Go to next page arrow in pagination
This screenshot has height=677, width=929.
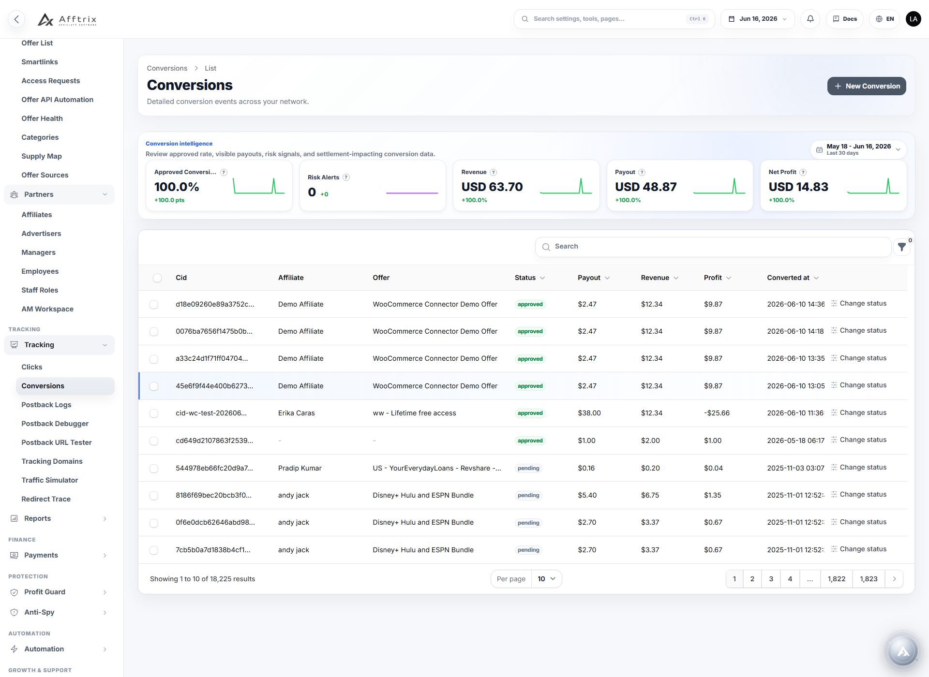pyautogui.click(x=894, y=579)
